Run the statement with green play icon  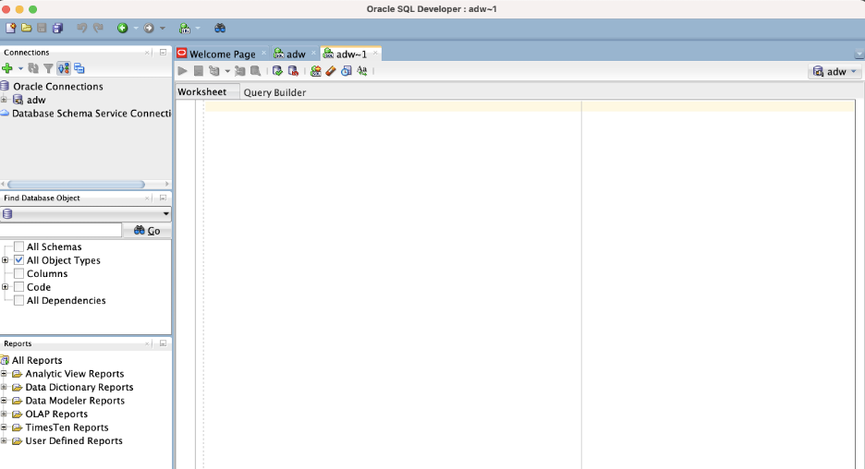click(183, 70)
